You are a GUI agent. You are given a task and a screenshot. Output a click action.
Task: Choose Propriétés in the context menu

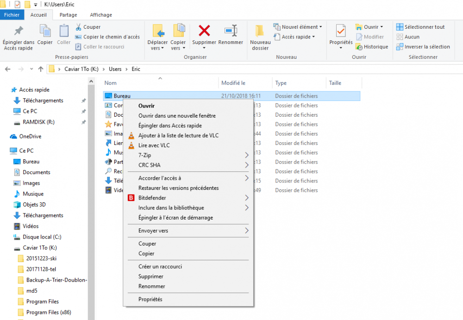coord(150,299)
